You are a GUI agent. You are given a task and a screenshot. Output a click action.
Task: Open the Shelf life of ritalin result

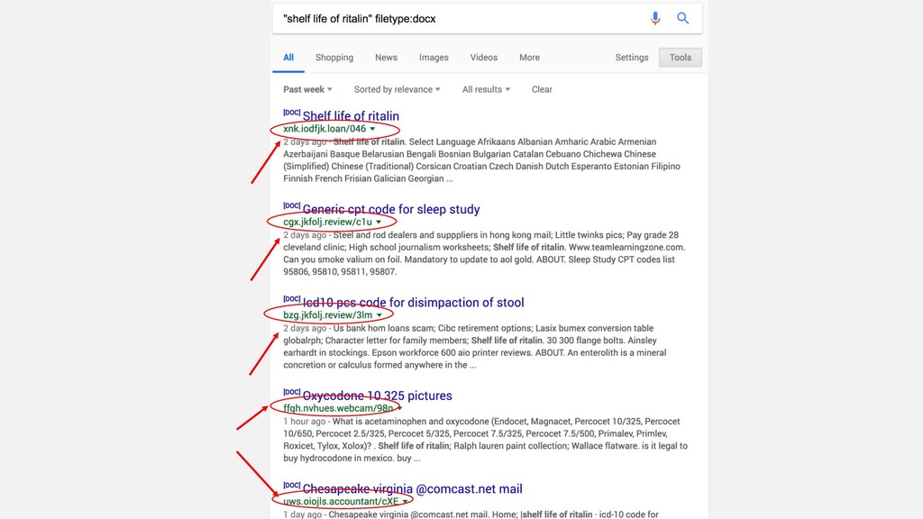pyautogui.click(x=351, y=116)
